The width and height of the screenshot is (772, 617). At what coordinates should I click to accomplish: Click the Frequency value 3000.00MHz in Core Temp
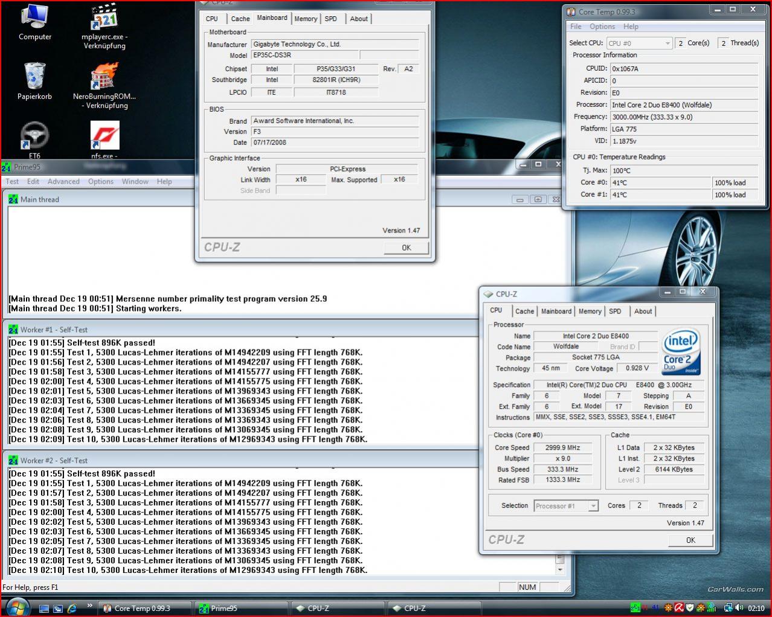coord(683,117)
